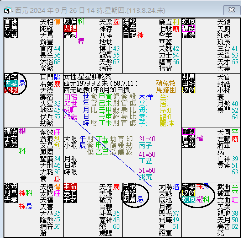Click the orange text 豬兔救

tap(166, 83)
